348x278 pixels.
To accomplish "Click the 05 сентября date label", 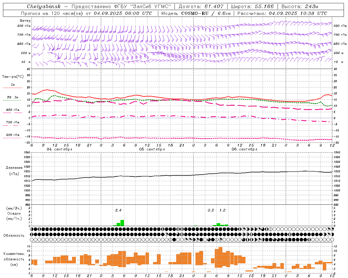I will pos(152,149).
